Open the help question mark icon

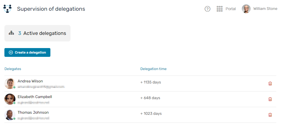pos(207,9)
